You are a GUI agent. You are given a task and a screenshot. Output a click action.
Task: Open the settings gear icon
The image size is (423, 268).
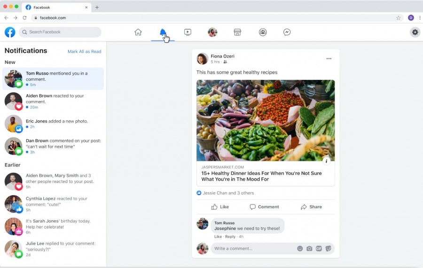[415, 32]
